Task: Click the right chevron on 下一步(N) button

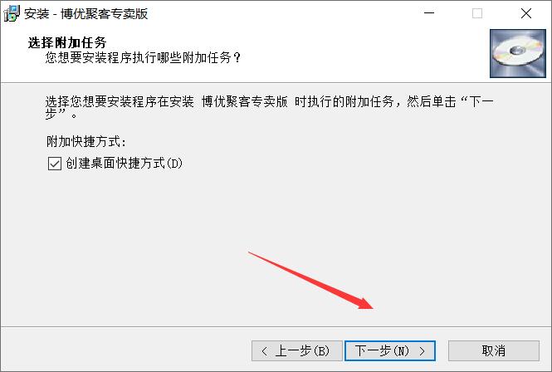Action: pos(423,351)
